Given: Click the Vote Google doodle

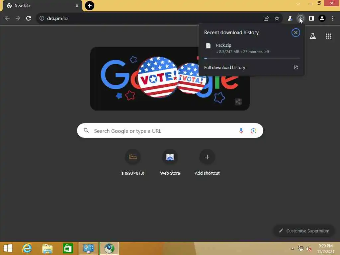Looking at the screenshot, I should [x=170, y=78].
